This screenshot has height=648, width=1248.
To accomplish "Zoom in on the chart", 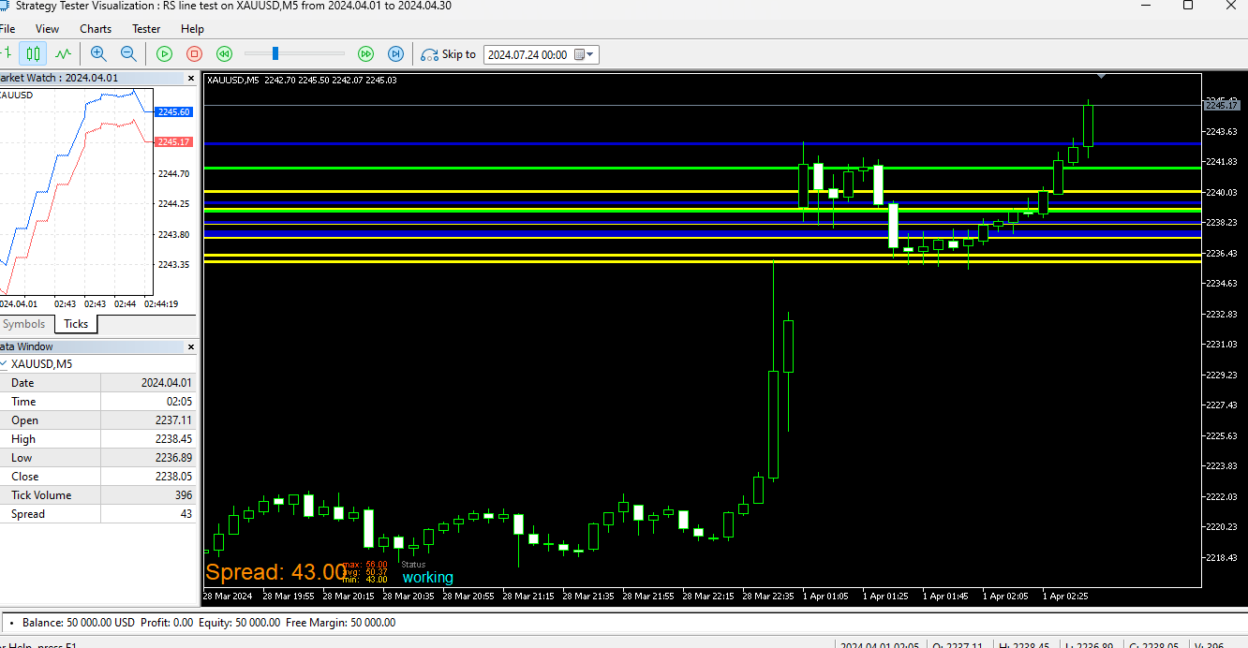I will click(x=98, y=54).
